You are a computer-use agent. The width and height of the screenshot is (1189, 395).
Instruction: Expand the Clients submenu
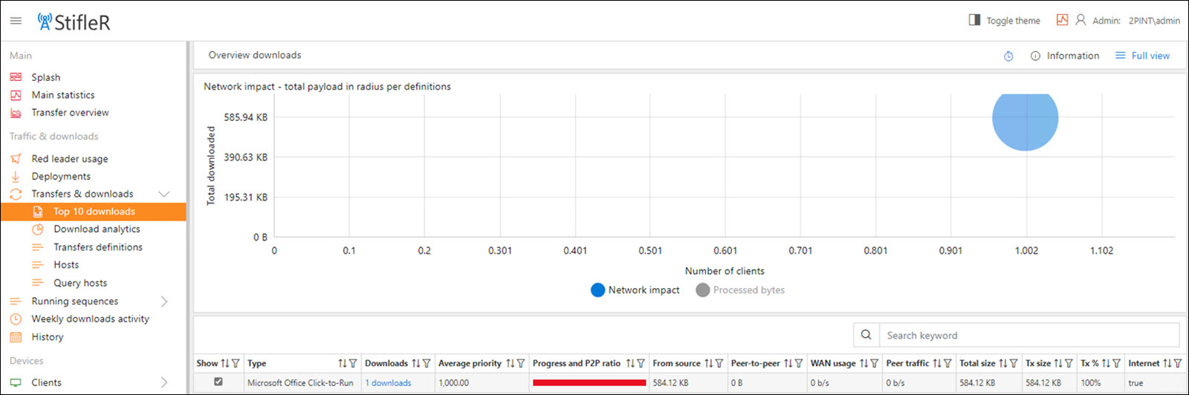point(164,382)
